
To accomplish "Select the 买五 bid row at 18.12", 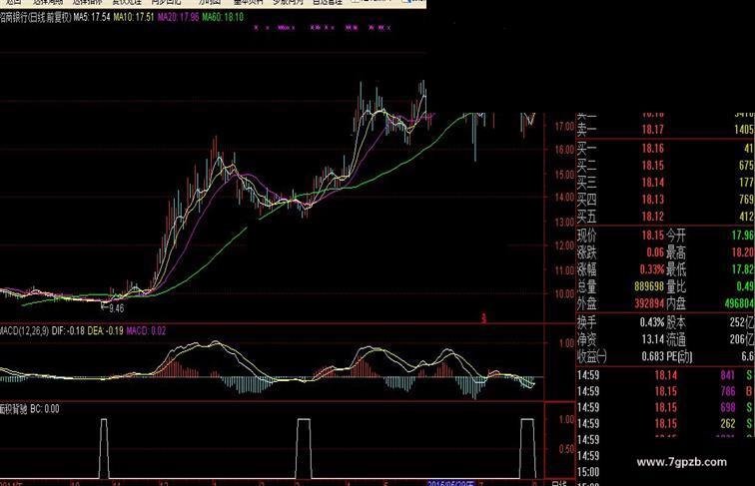I will coord(665,216).
